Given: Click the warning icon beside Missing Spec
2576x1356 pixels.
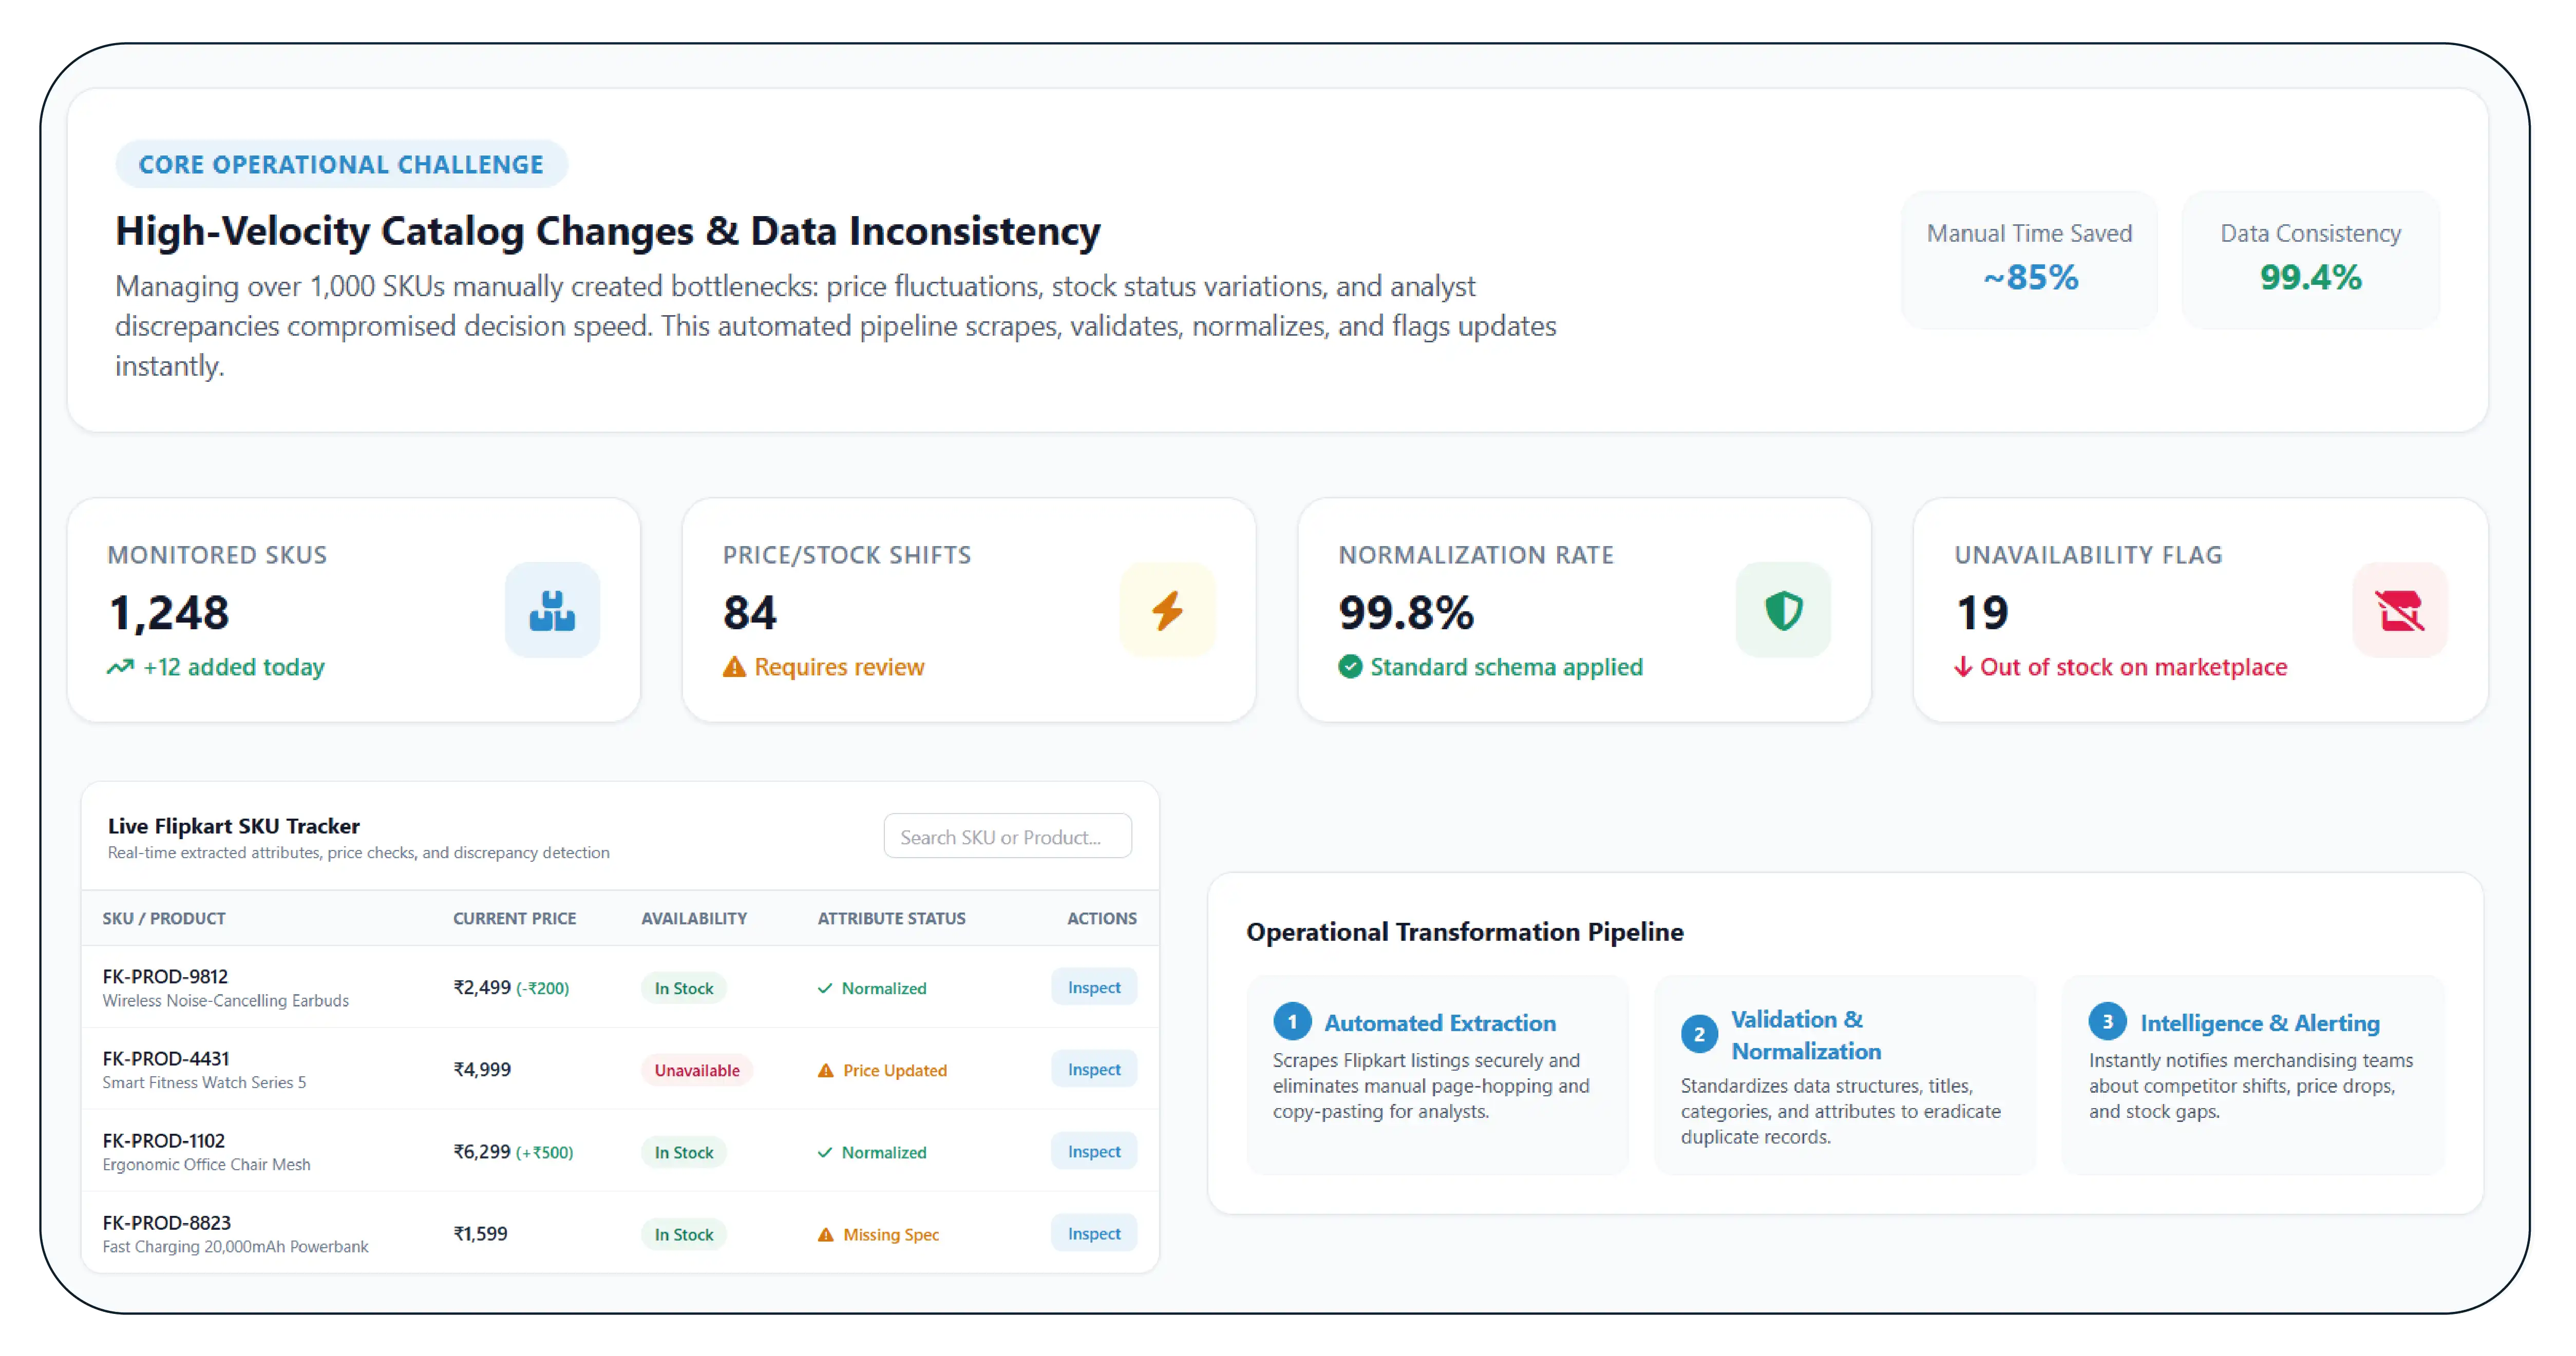Looking at the screenshot, I should click(x=826, y=1234).
